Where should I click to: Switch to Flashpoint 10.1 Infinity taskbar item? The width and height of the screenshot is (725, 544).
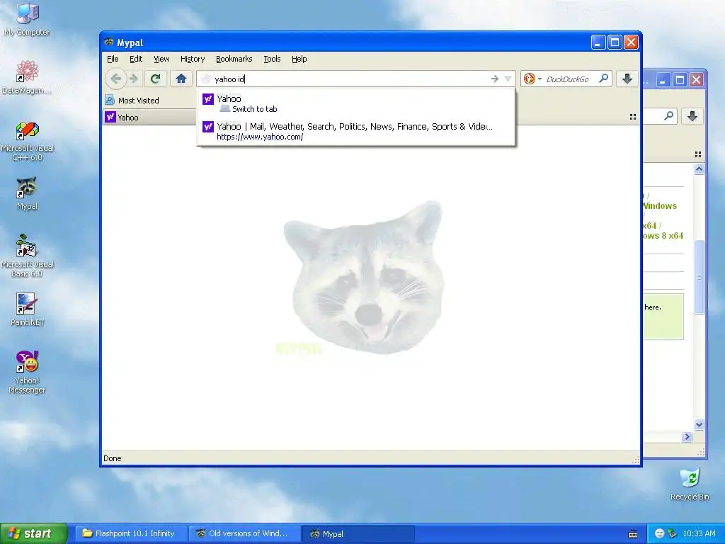130,533
